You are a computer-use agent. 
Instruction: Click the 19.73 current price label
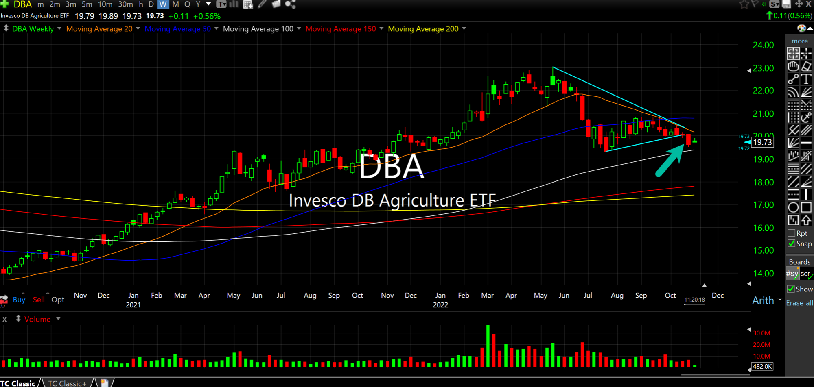762,142
